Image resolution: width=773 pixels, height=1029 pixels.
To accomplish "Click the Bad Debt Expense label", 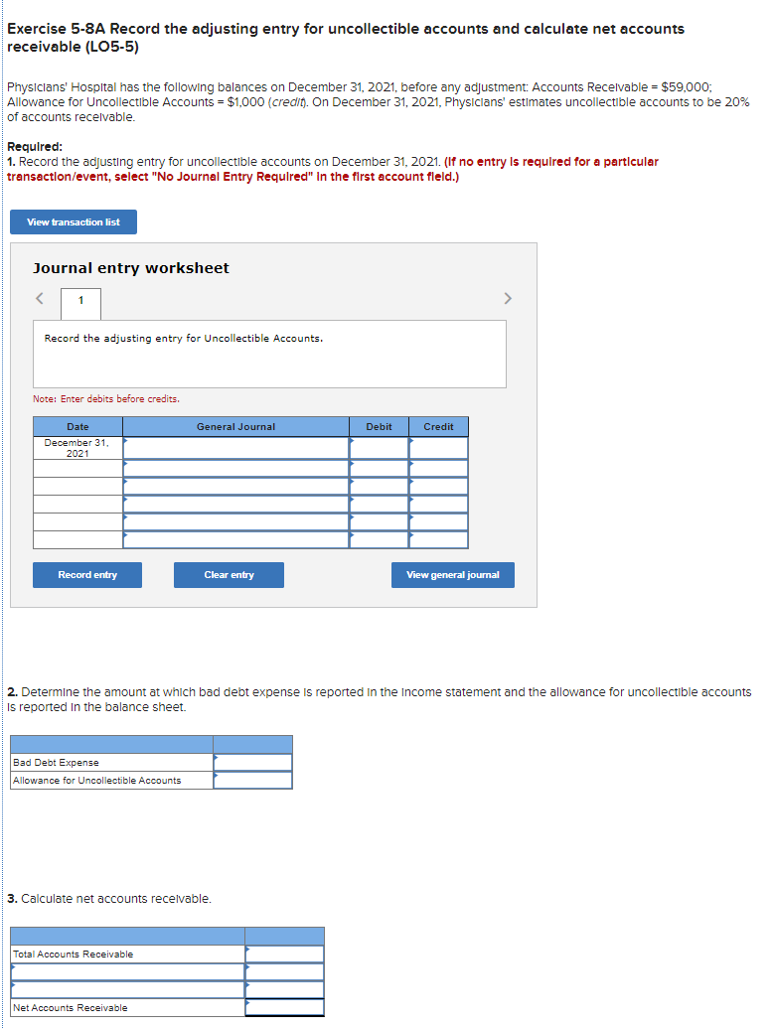I will tap(56, 763).
